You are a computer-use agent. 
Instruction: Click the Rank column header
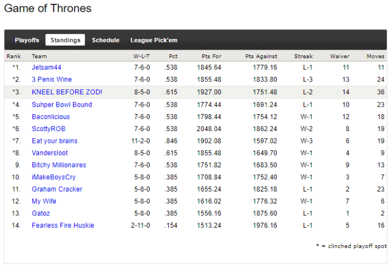pos(14,56)
